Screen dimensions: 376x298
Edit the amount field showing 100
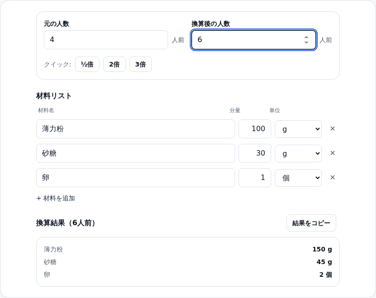tap(255, 129)
